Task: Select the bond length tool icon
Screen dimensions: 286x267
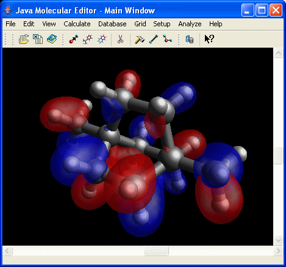Action: 154,39
